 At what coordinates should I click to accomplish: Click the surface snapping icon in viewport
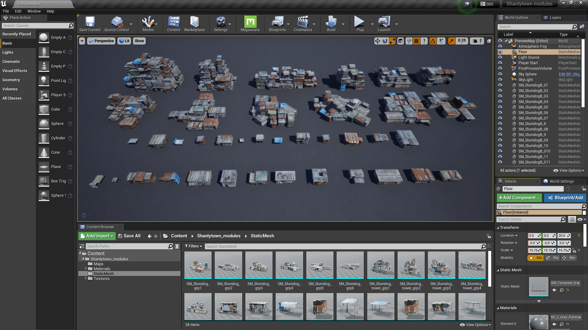409,41
